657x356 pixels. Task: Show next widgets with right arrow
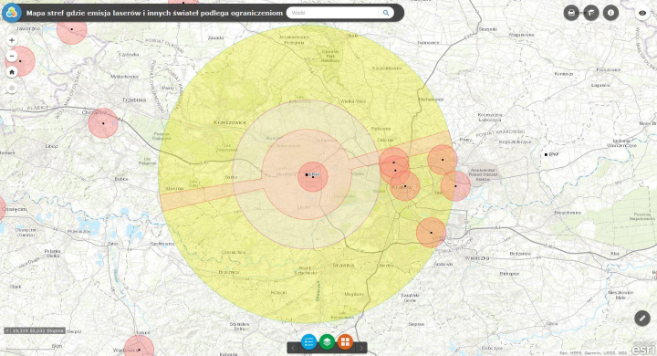[x=361, y=348]
